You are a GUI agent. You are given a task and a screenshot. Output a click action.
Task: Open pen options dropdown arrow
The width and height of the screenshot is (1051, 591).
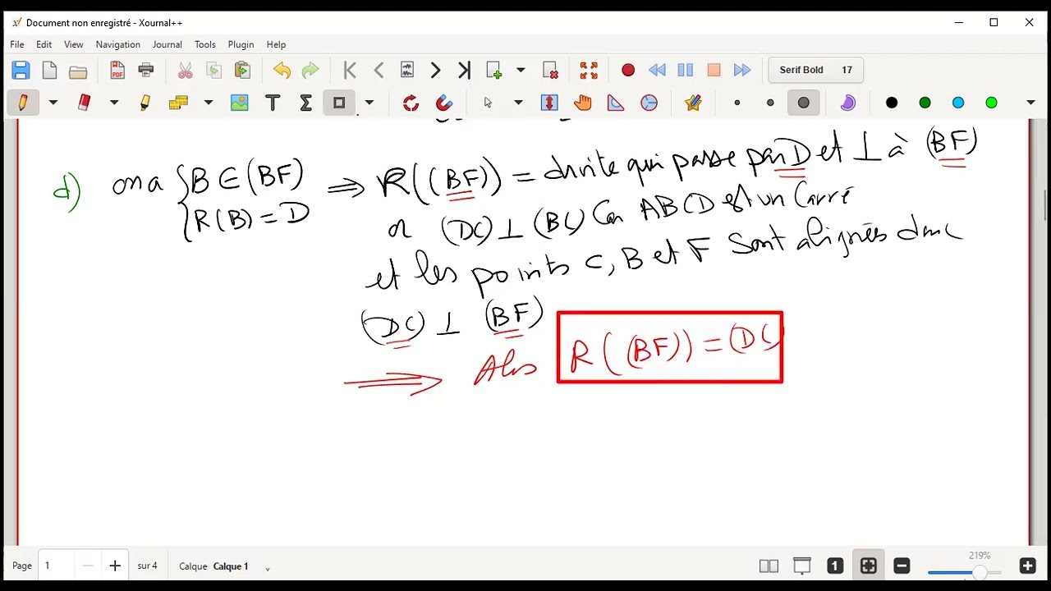53,103
